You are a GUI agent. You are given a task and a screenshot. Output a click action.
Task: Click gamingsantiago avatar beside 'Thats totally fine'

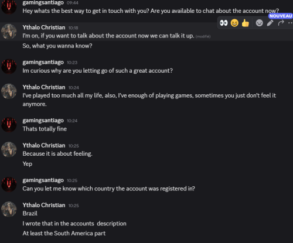[9, 125]
